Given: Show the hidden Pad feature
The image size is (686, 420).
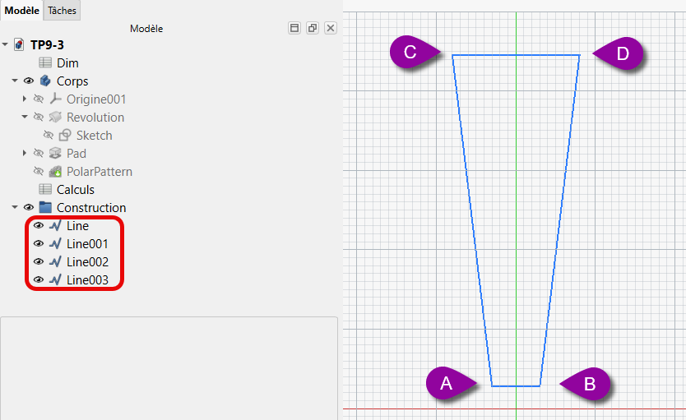Looking at the screenshot, I should click(38, 154).
